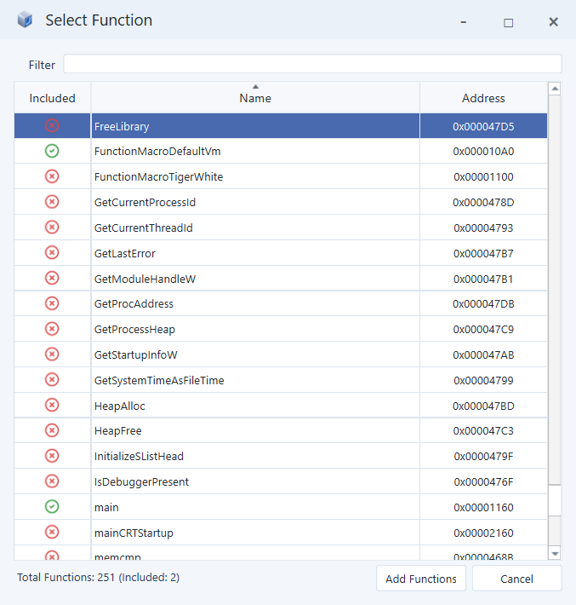This screenshot has height=605, width=576.
Task: Select the GetSystemTimeAsFileTime row name
Action: point(159,380)
